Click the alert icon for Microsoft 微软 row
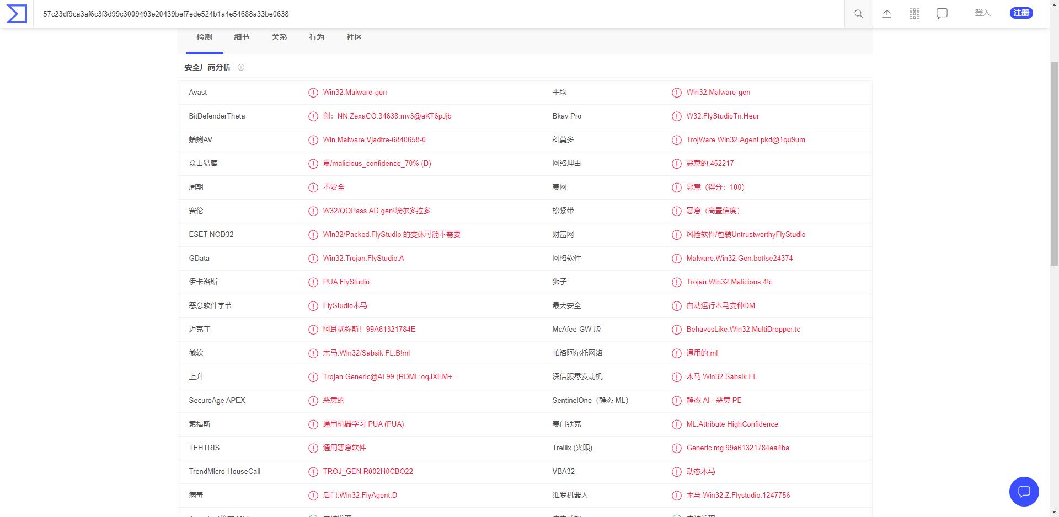Image resolution: width=1059 pixels, height=517 pixels. (313, 353)
